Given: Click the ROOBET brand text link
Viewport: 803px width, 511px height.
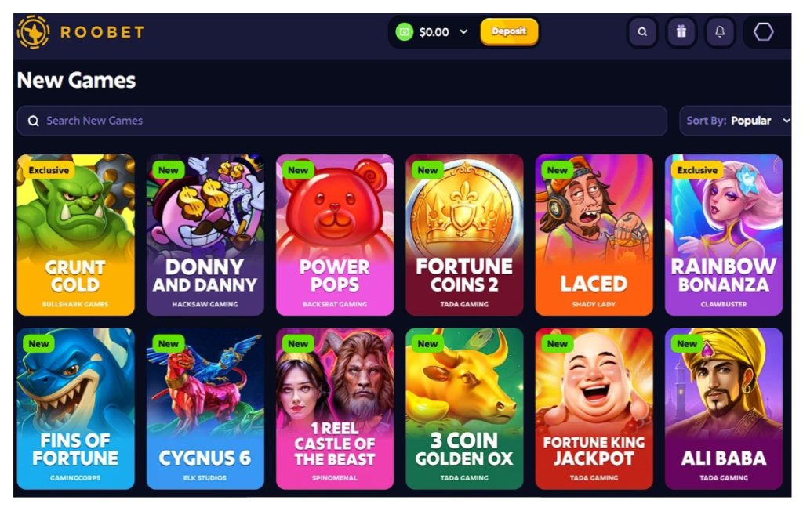Looking at the screenshot, I should (102, 32).
